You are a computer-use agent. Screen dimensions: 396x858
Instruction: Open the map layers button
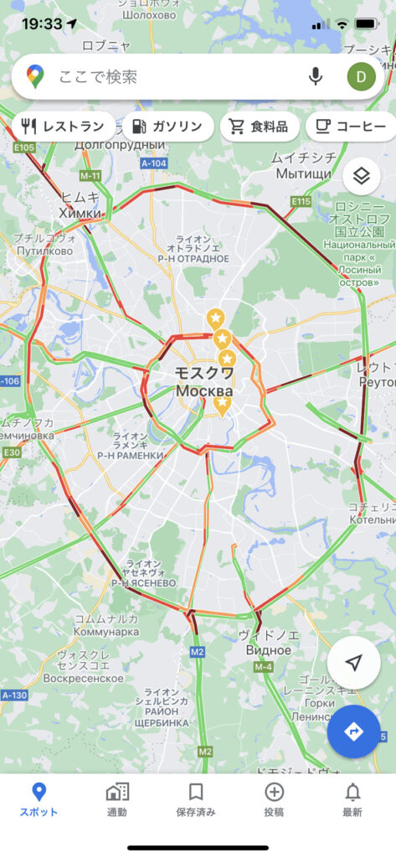(x=362, y=176)
